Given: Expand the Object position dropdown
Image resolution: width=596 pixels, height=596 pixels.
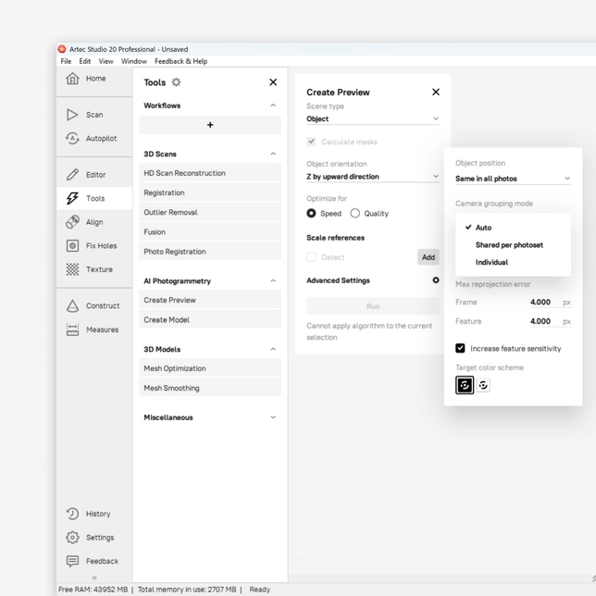Looking at the screenshot, I should coord(512,179).
